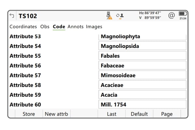Check the battery status icon
195x130 pixels.
(183, 14)
